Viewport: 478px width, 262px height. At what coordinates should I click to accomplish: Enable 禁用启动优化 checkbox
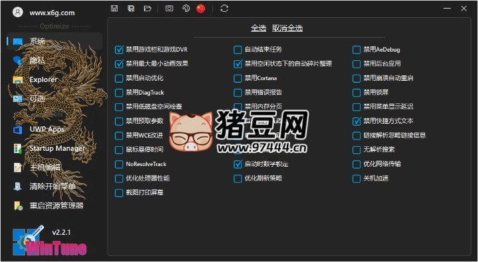pos(119,78)
